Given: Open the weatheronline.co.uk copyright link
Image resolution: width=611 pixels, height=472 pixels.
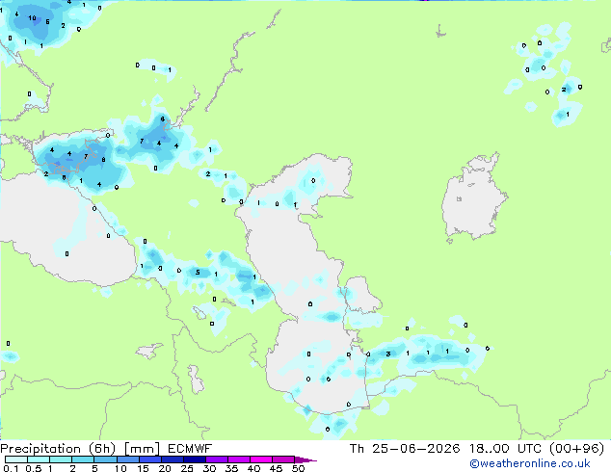Looking at the screenshot, I should [x=530, y=463].
